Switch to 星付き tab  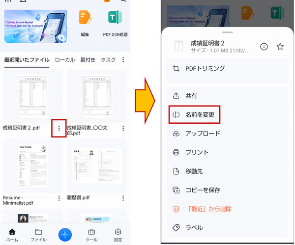[88, 60]
